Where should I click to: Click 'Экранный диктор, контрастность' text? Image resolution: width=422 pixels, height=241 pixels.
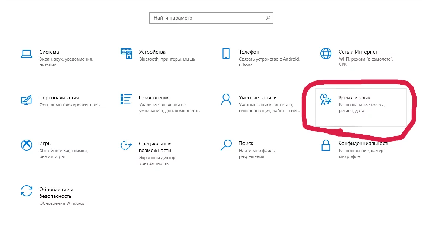coord(158,161)
